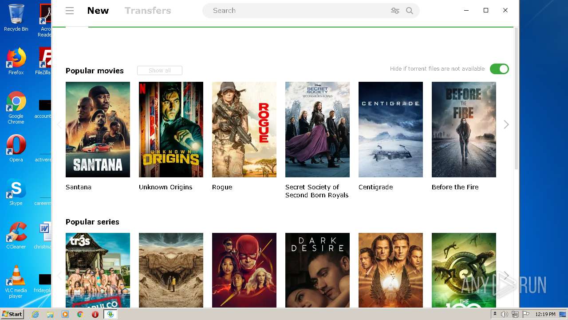Open media player taskbar icon
This screenshot has width=568, height=320.
[x=65, y=314]
